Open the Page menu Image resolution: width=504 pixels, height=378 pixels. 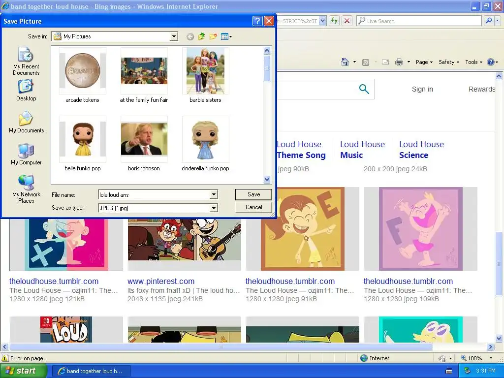pyautogui.click(x=424, y=62)
